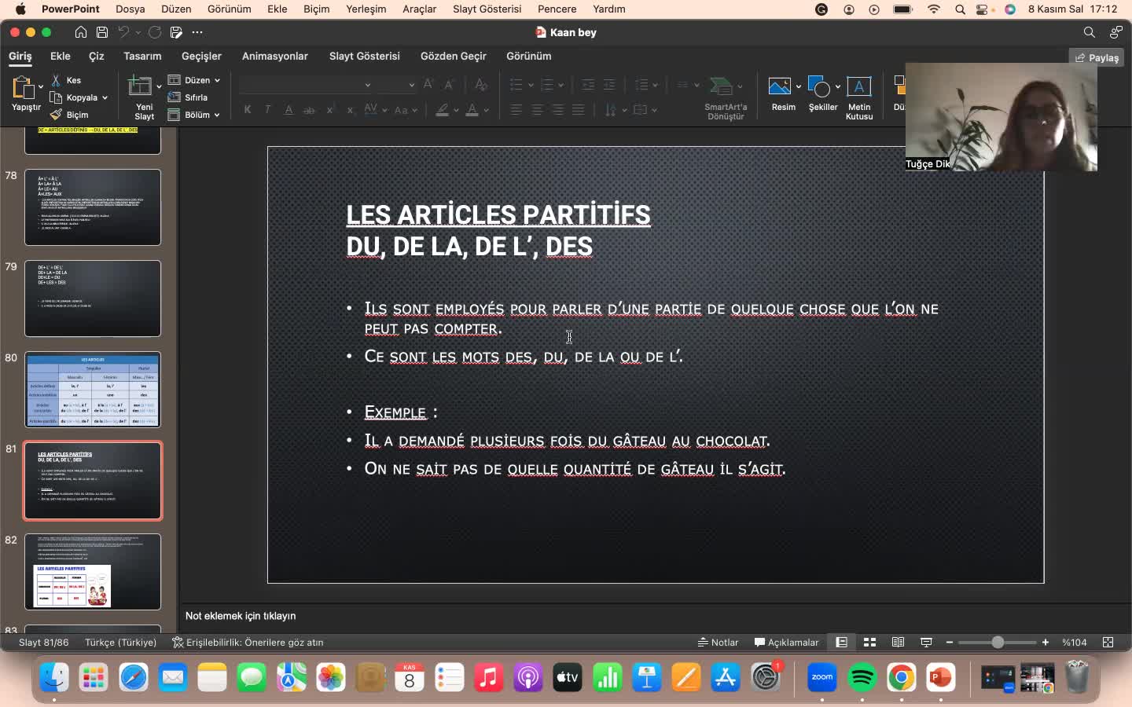Toggle strikethrough formatting
The height and width of the screenshot is (707, 1132).
309,110
